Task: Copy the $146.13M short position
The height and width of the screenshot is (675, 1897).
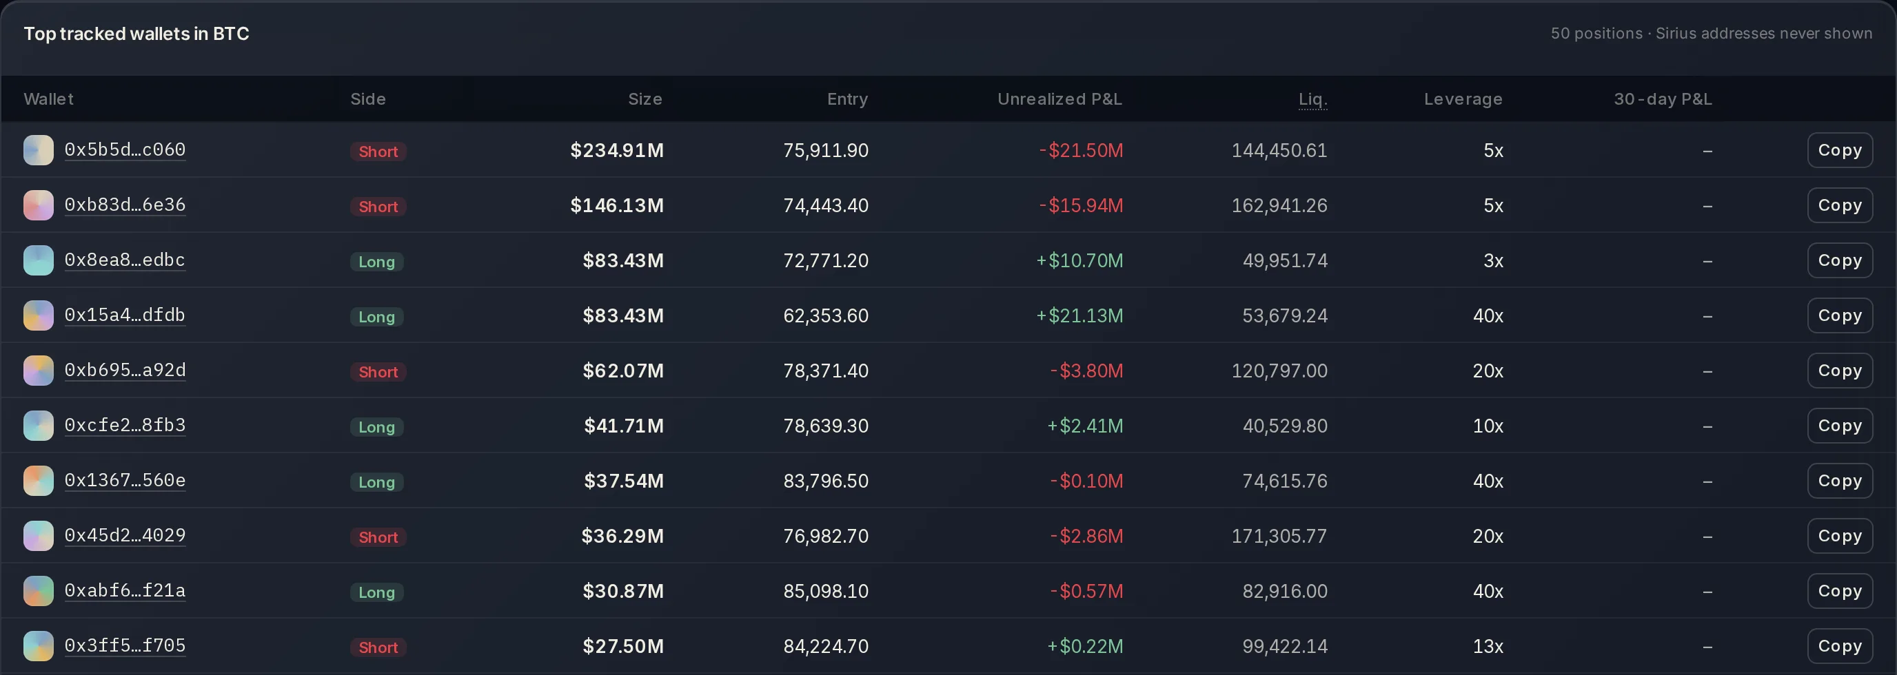Action: (1840, 205)
